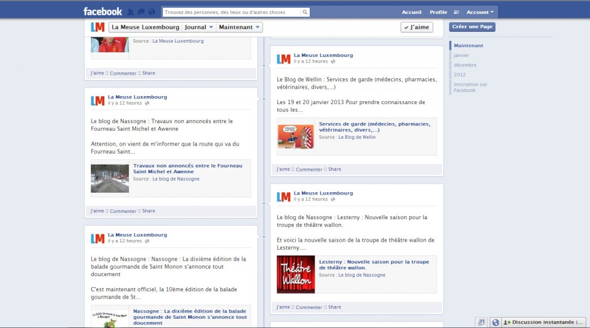Open the Le Blog de Wellin source link
This screenshot has width=590, height=328.
[x=357, y=137]
